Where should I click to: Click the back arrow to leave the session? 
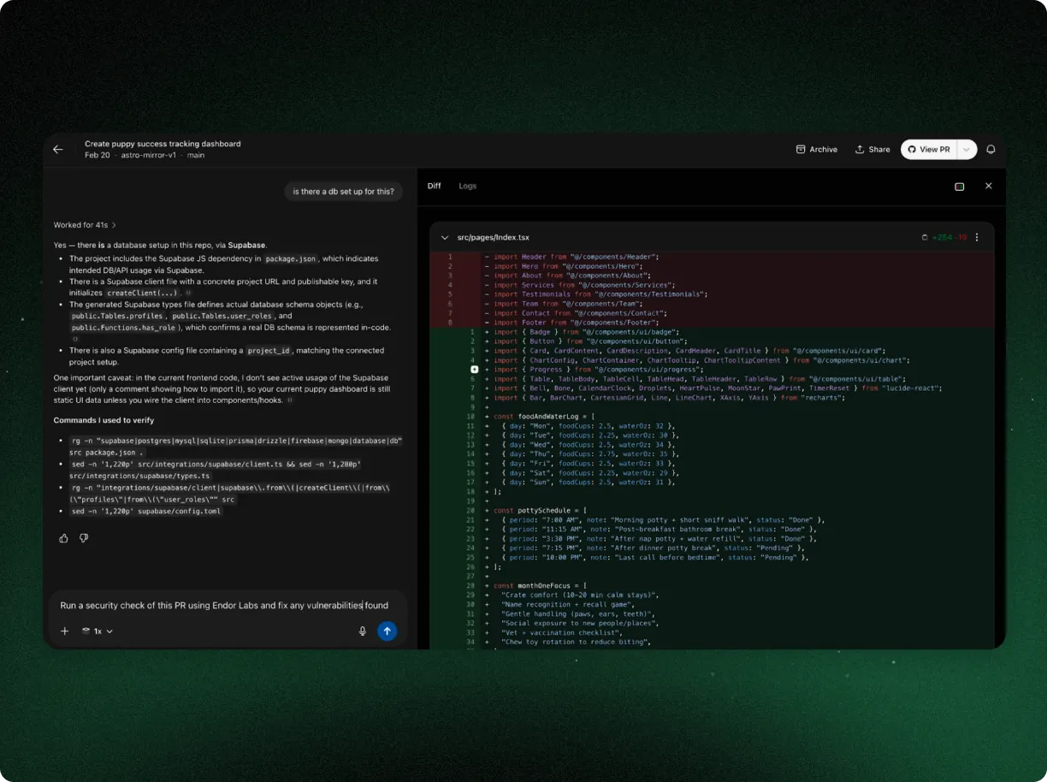58,149
